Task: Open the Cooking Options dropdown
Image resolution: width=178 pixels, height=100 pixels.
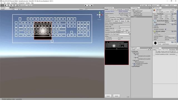Action: click(170, 36)
